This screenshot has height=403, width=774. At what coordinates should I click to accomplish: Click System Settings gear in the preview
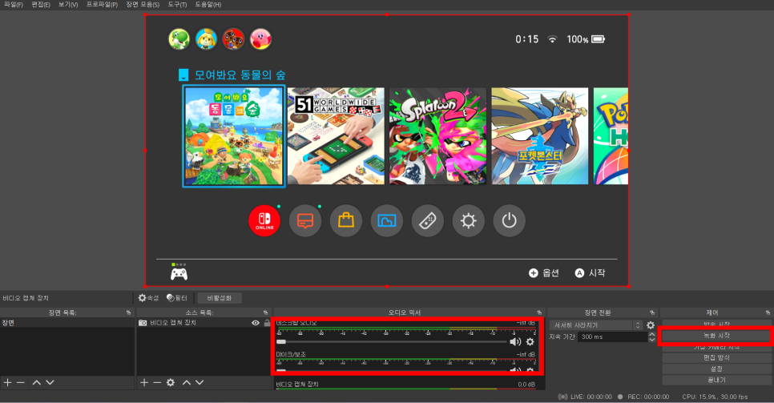[469, 220]
